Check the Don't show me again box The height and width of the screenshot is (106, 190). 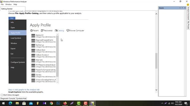click(x=2, y=95)
